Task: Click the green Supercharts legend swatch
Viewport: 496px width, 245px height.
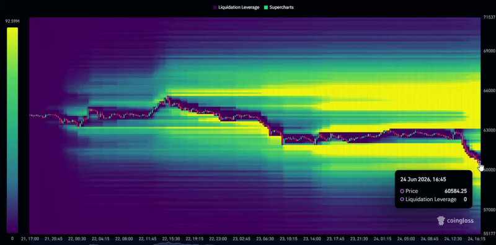Action: pos(266,7)
